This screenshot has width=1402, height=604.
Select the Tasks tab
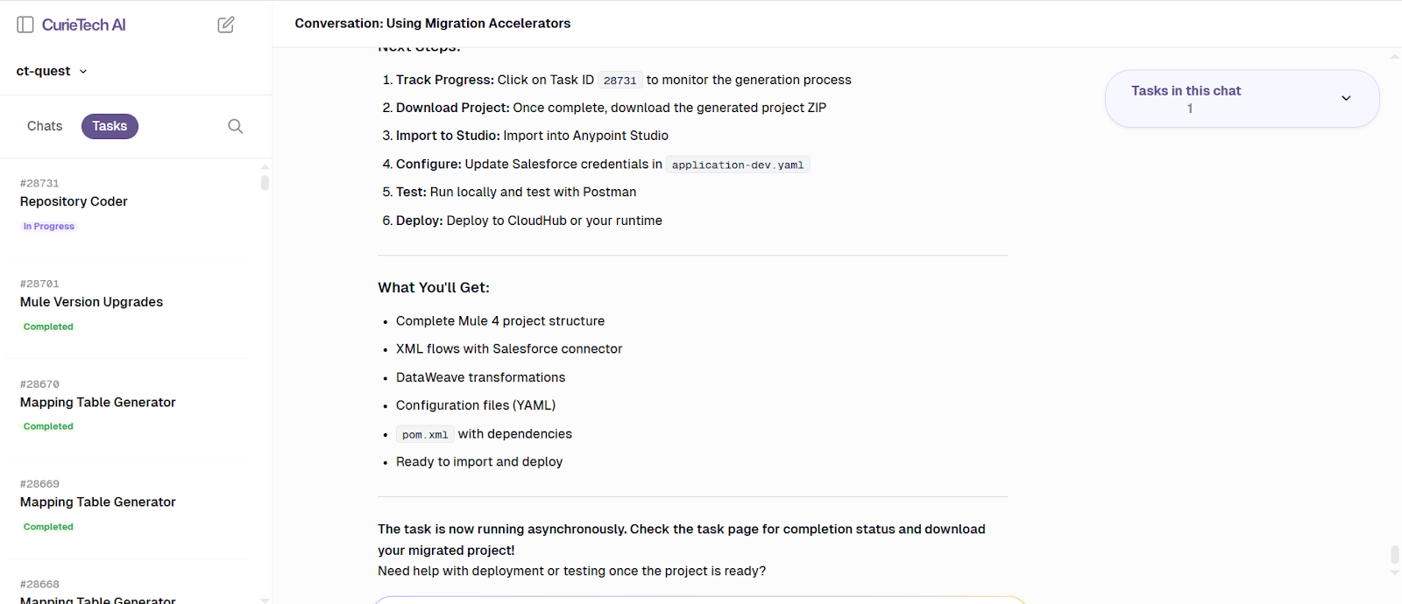tap(109, 126)
